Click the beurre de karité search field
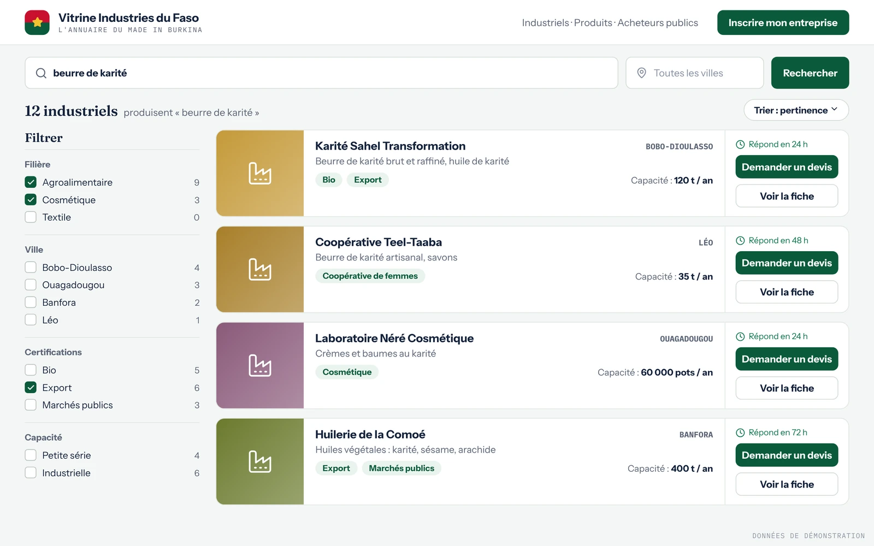874x546 pixels. pyautogui.click(x=321, y=73)
